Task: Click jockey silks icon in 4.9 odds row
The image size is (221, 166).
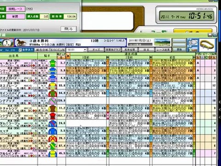Action: (x=52, y=78)
